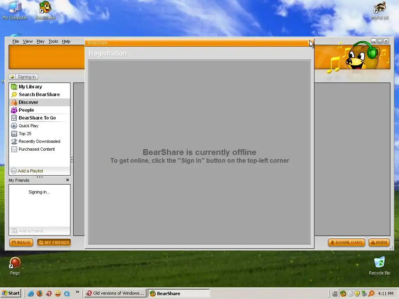
Task: Click the smiley face Quick Launch icon
Action: point(58,294)
